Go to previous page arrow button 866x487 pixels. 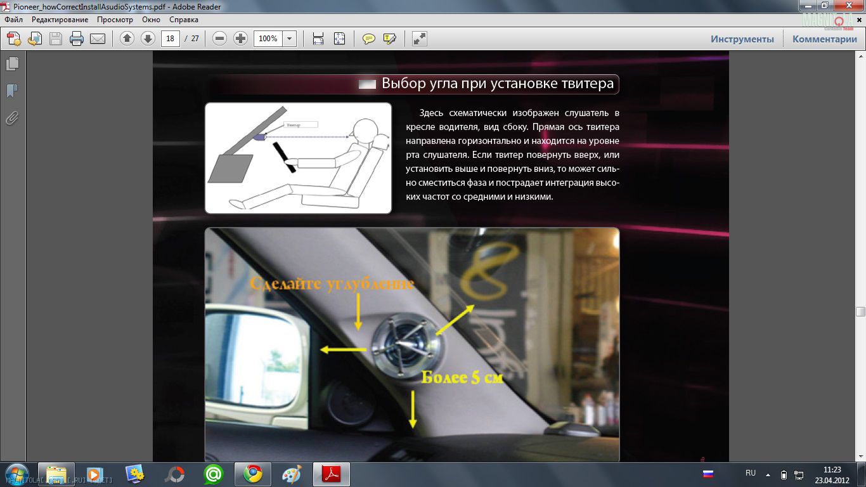pyautogui.click(x=127, y=39)
